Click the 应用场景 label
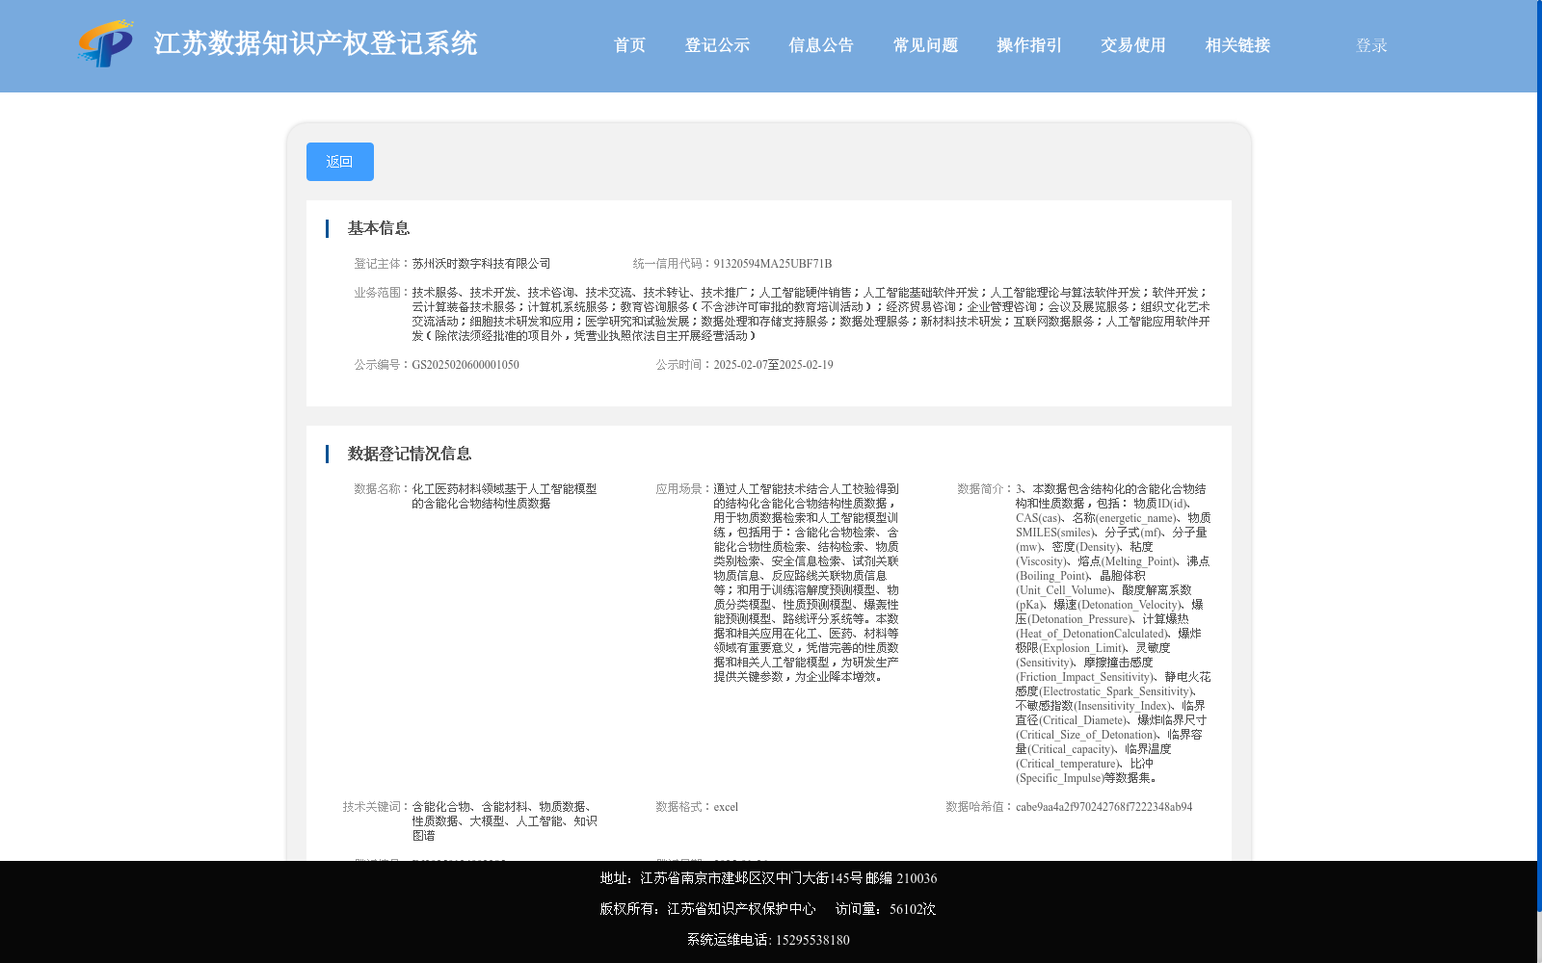Screen dimensions: 1542x963 (x=684, y=489)
